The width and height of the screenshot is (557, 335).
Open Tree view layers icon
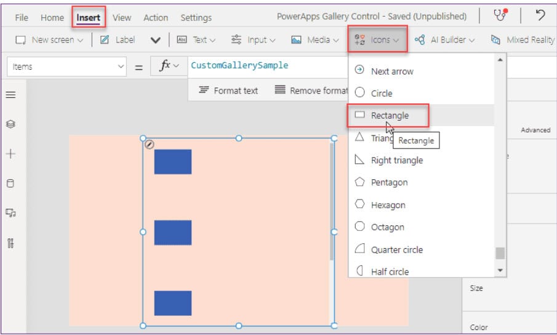pyautogui.click(x=10, y=124)
